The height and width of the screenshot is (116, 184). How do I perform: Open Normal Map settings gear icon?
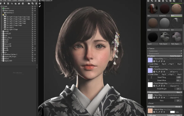point(154,61)
